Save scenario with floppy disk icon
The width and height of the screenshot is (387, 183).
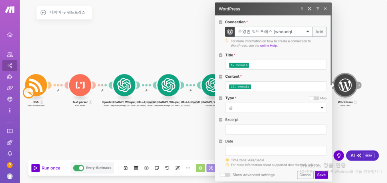pyautogui.click(x=126, y=168)
